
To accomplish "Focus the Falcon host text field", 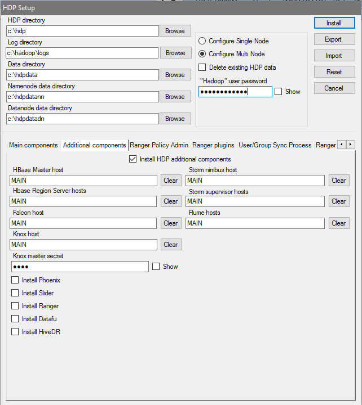I will click(x=83, y=223).
